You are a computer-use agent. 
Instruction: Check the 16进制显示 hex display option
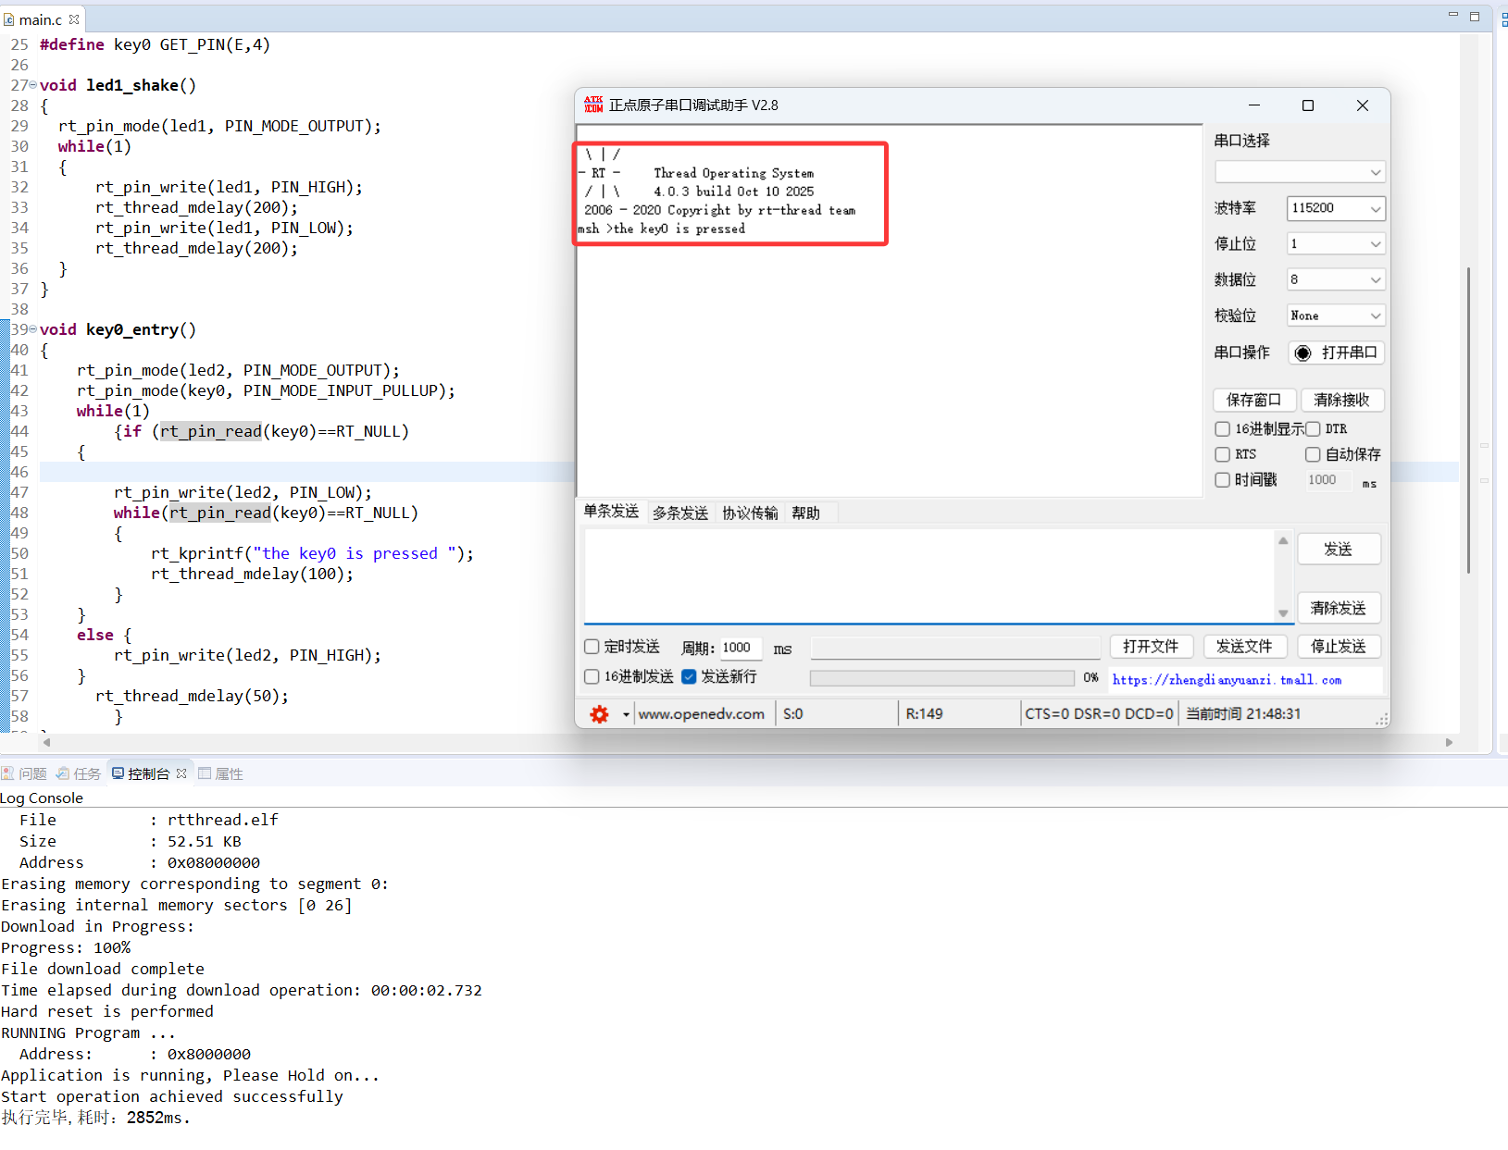[x=1222, y=428]
